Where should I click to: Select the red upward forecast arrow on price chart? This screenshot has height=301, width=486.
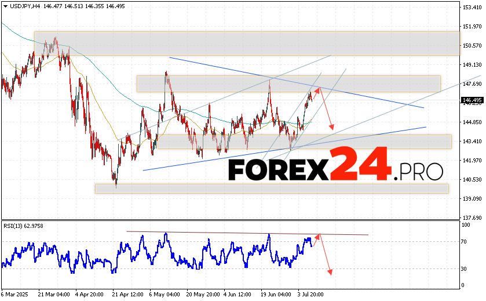point(316,92)
